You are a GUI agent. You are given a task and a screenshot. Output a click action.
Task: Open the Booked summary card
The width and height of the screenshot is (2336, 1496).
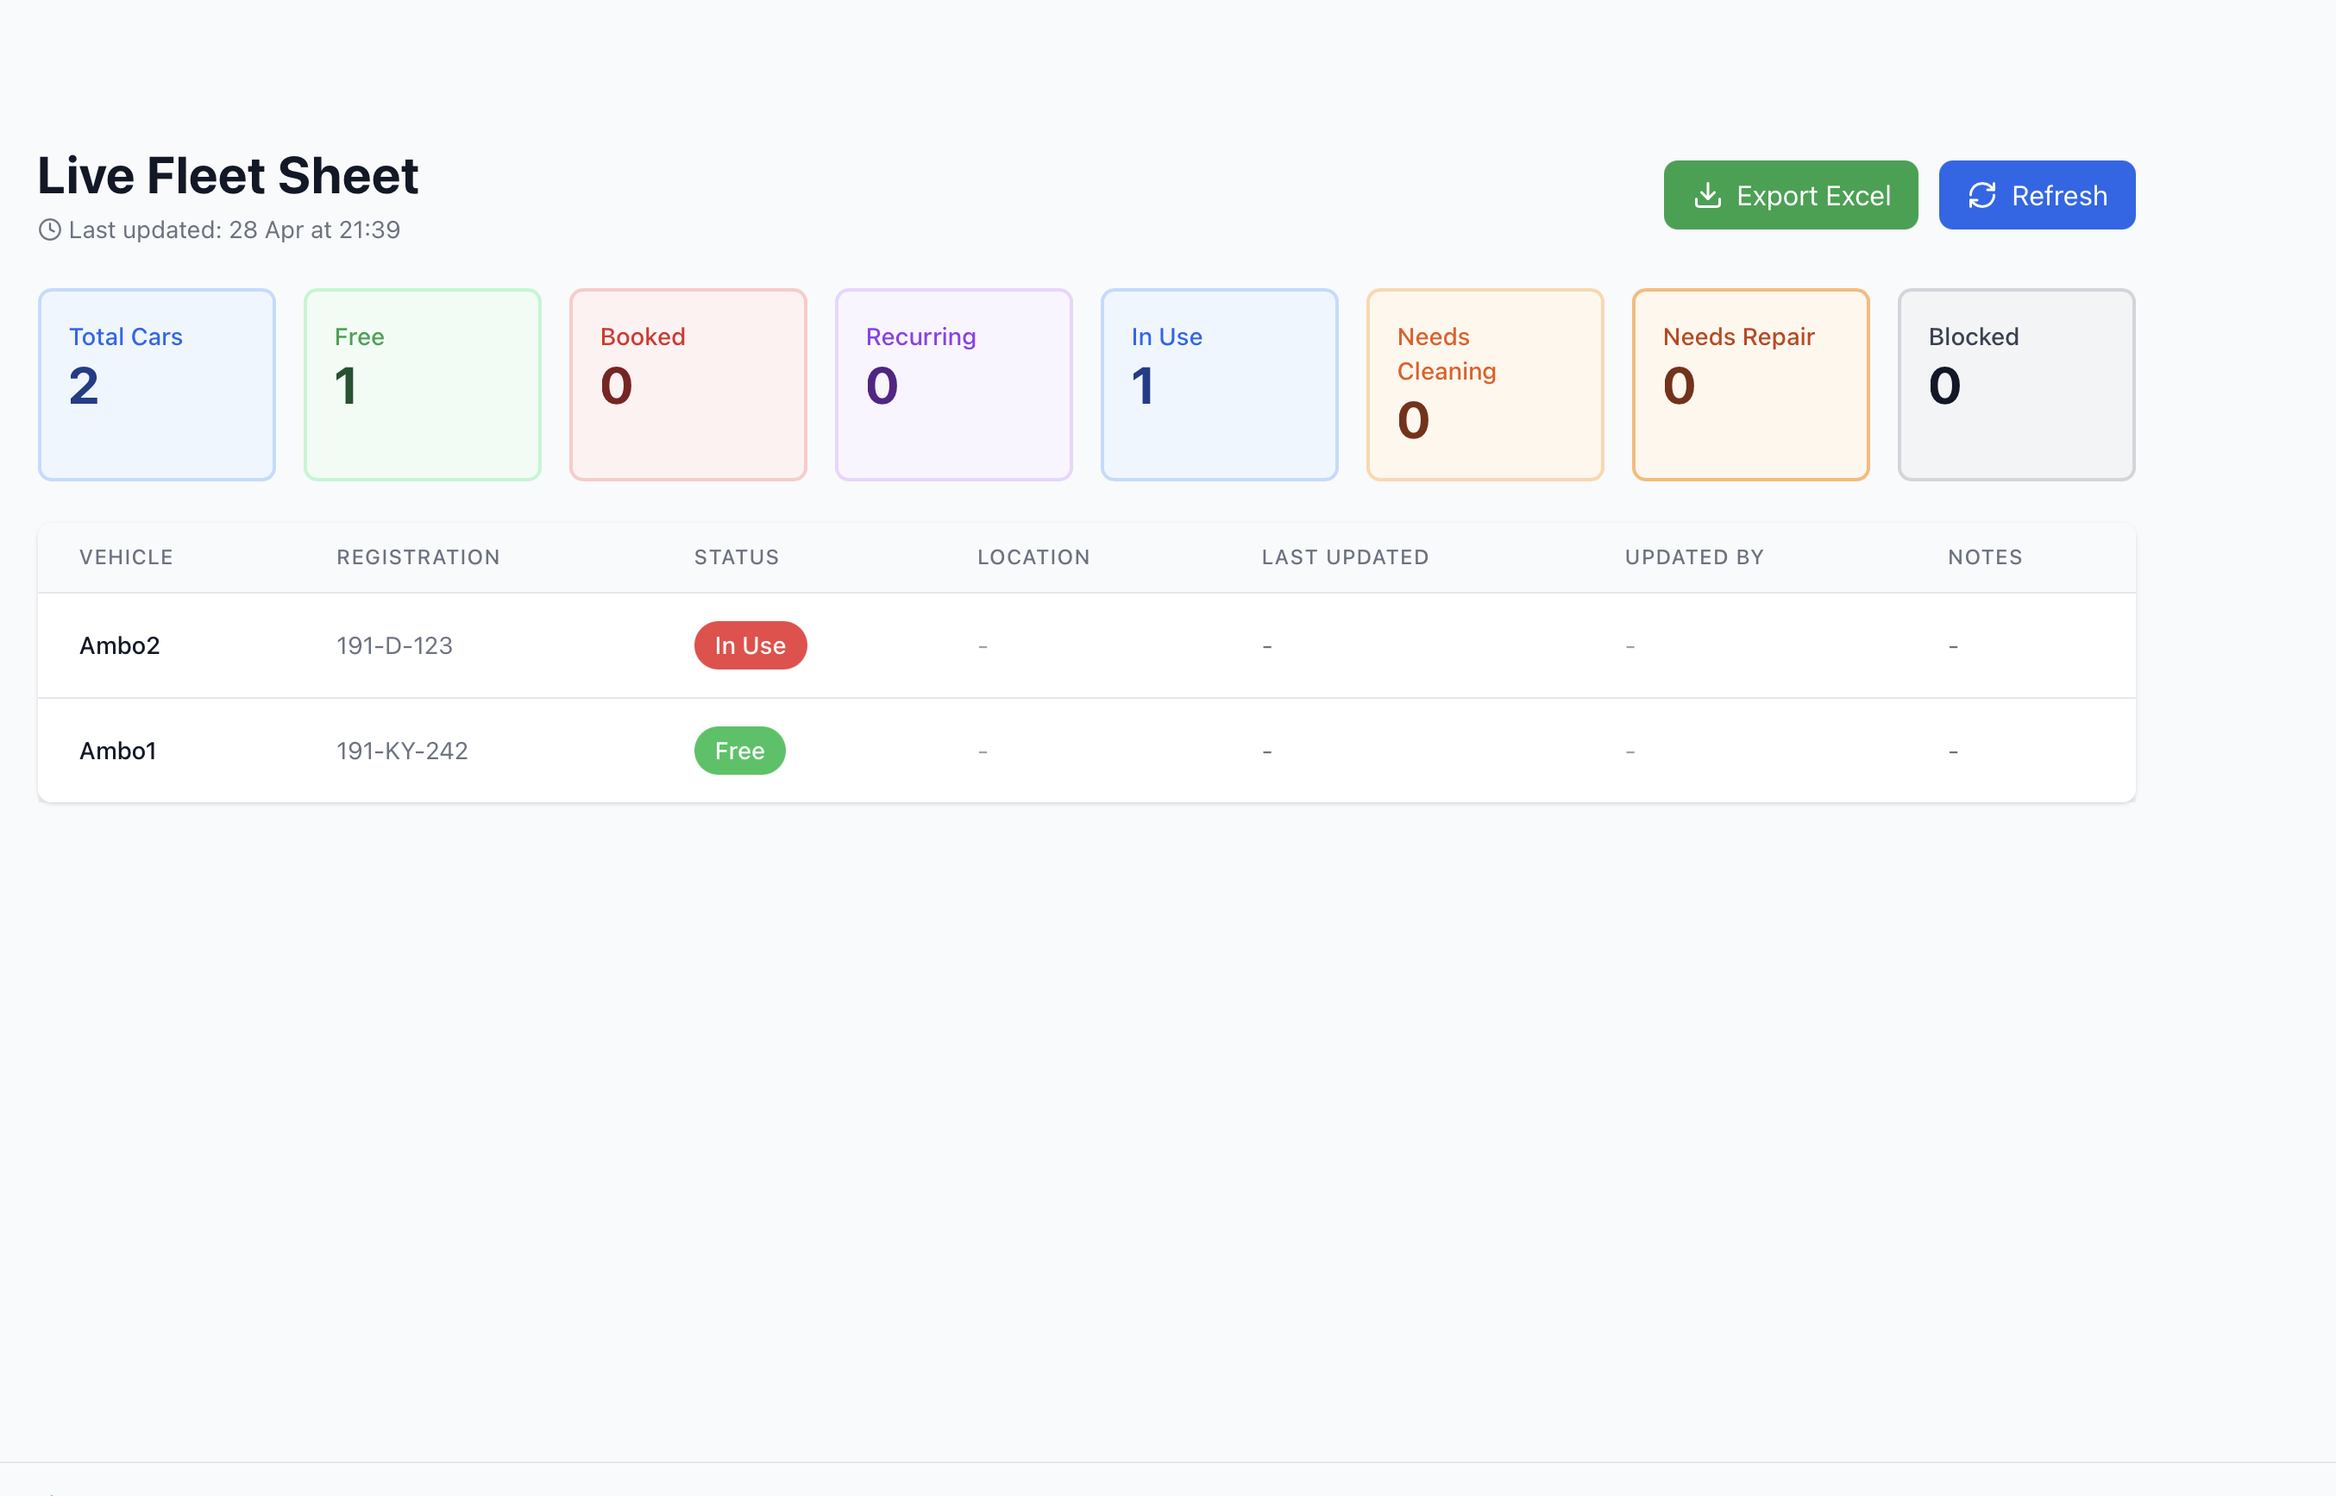[x=688, y=385]
